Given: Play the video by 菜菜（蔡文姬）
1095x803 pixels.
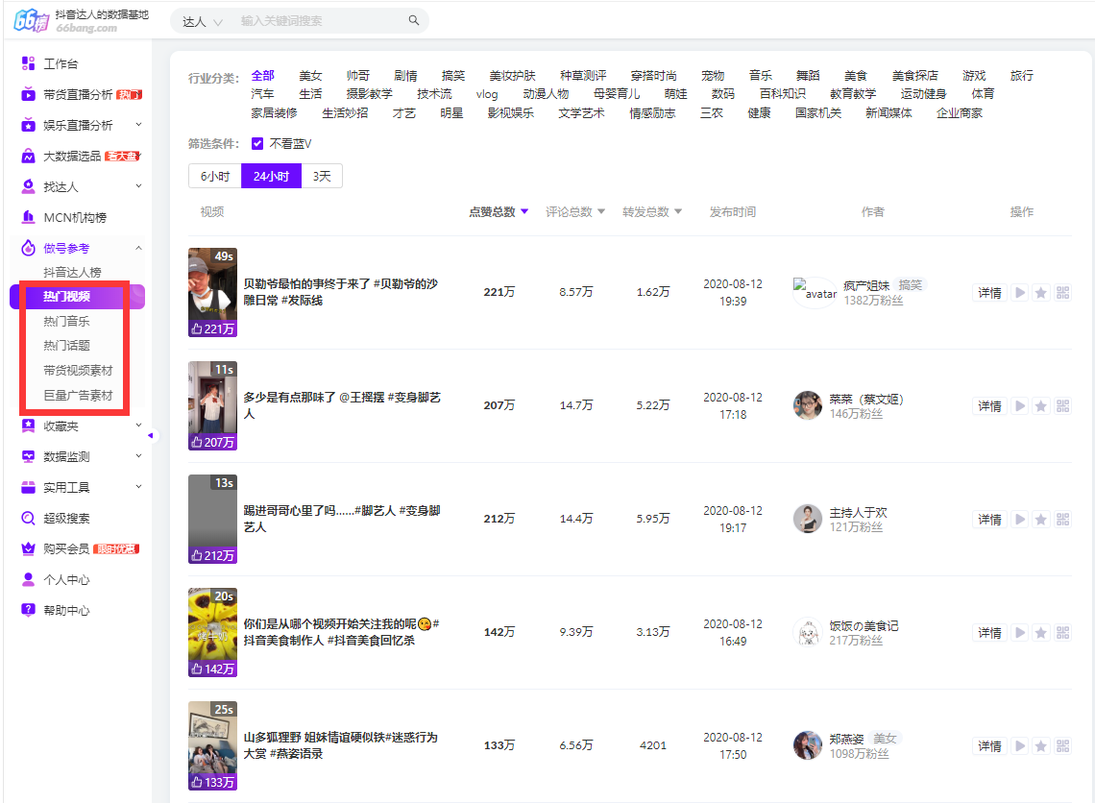Looking at the screenshot, I should coord(1019,405).
